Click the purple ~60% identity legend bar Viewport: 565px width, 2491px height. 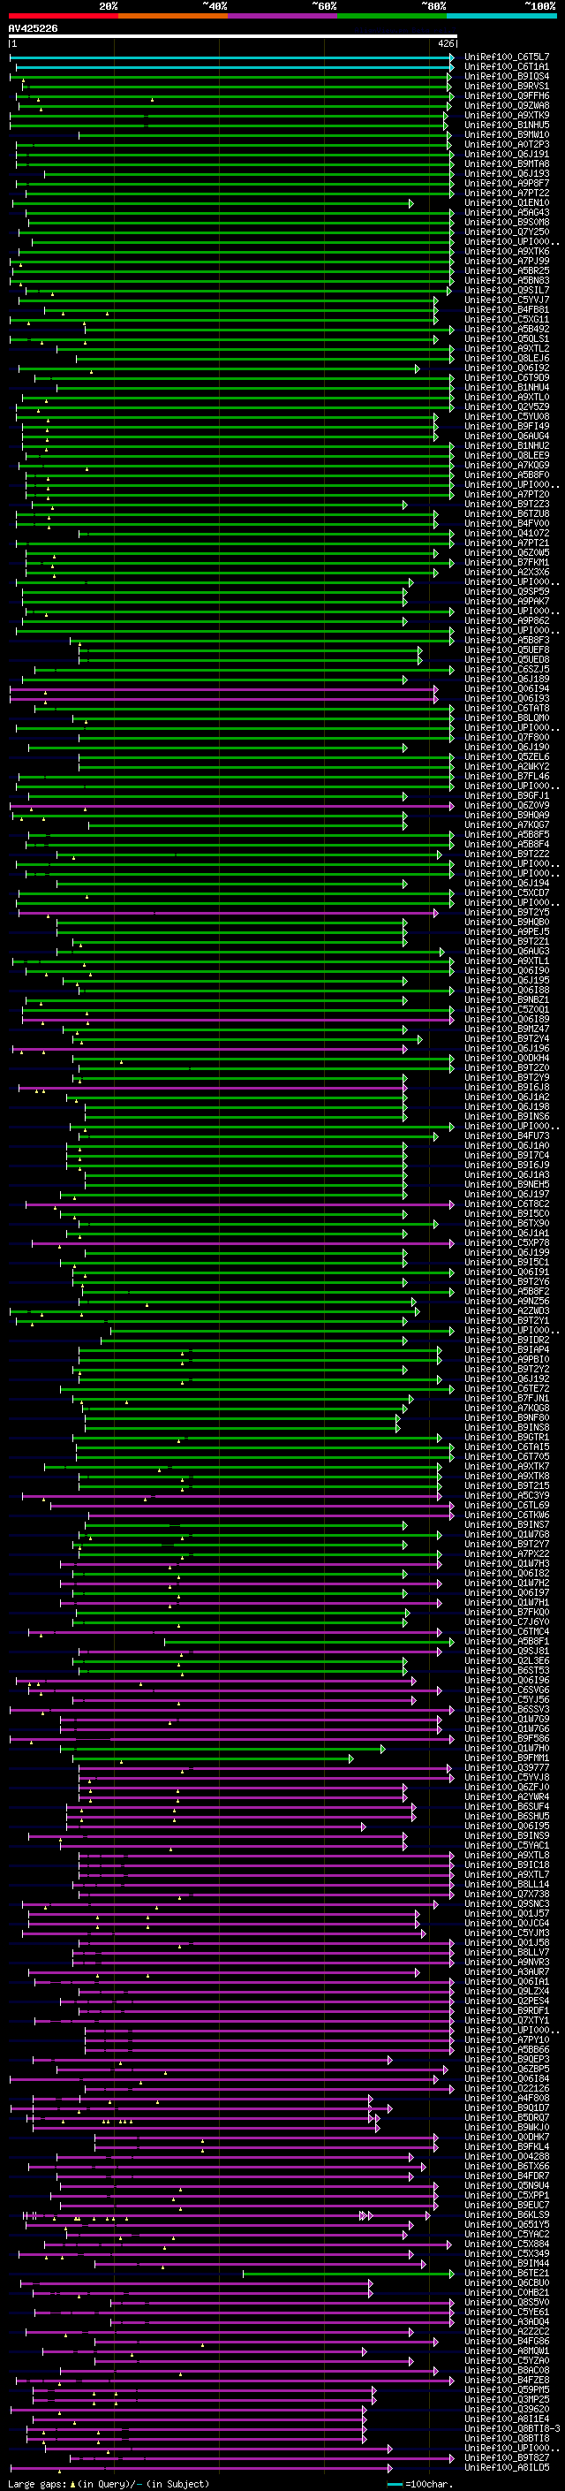tap(283, 16)
